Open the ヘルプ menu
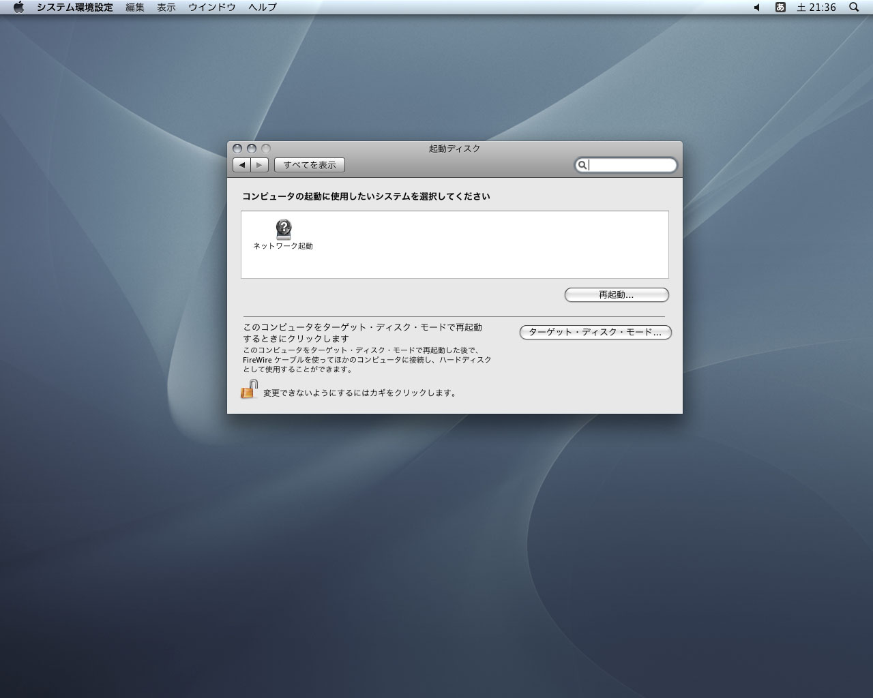The width and height of the screenshot is (873, 698). click(x=263, y=7)
